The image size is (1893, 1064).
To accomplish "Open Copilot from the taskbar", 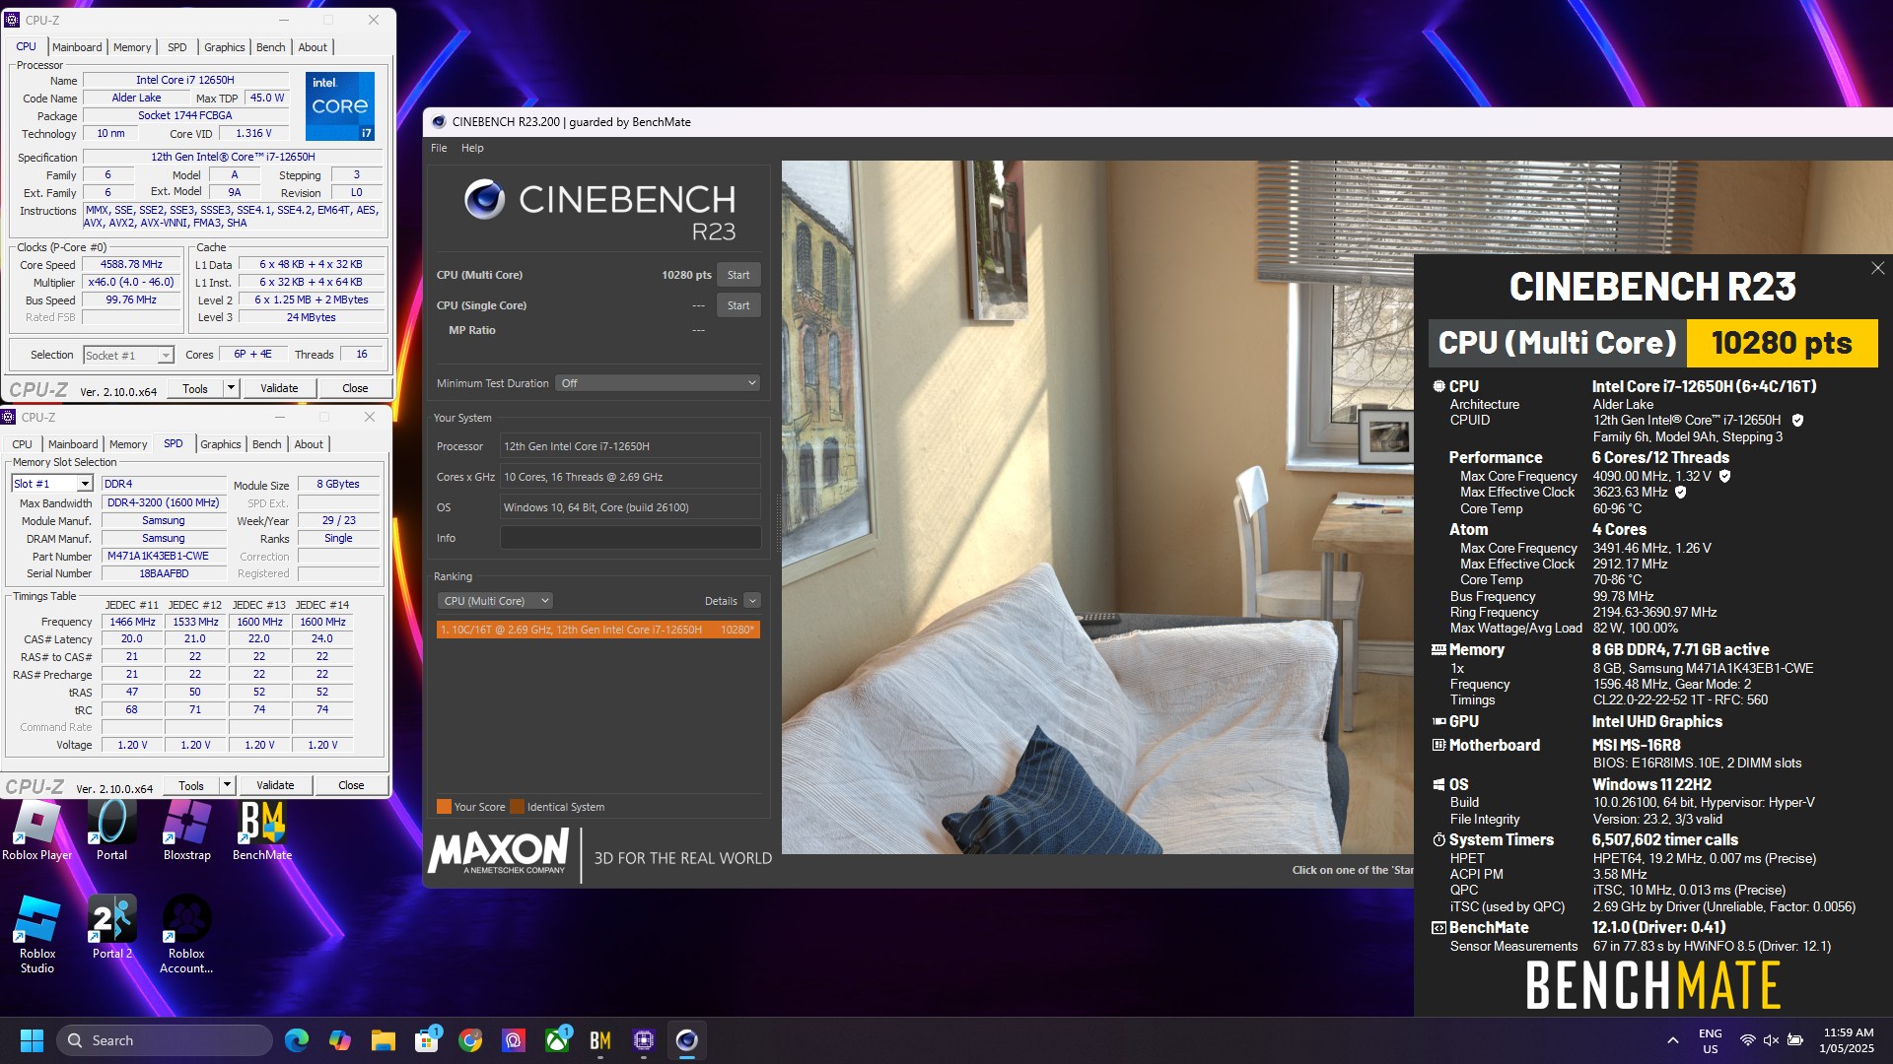I will 339,1040.
